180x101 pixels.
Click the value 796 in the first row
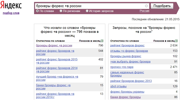point(101,45)
